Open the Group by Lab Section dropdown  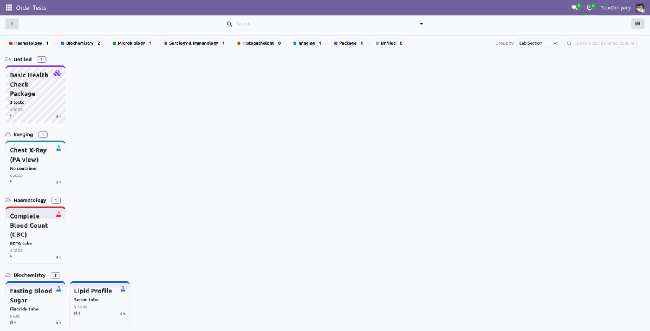click(539, 43)
